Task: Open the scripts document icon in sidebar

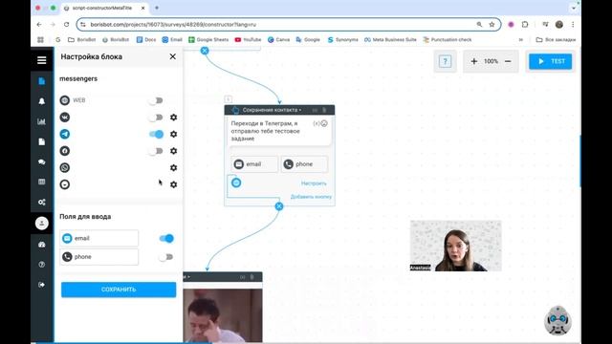Action: 42,81
